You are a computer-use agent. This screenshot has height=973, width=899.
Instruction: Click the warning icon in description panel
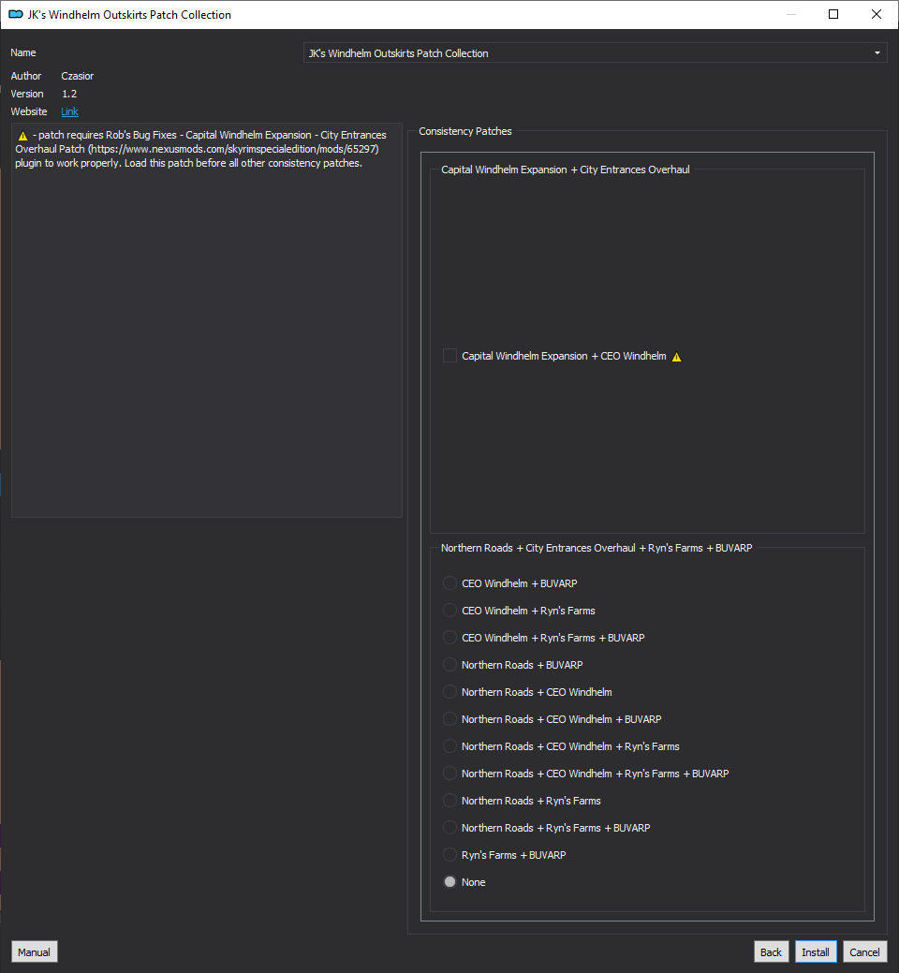22,136
